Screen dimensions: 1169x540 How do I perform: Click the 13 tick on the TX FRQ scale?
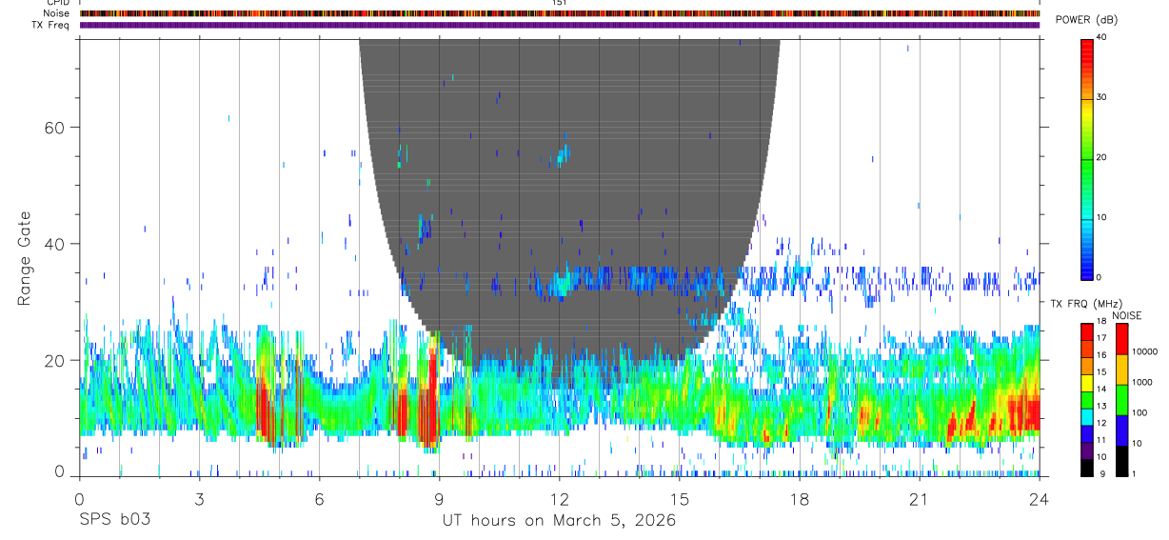(1101, 407)
